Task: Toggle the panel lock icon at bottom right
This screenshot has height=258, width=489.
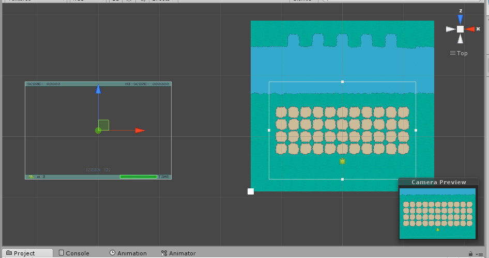Action: click(470, 254)
